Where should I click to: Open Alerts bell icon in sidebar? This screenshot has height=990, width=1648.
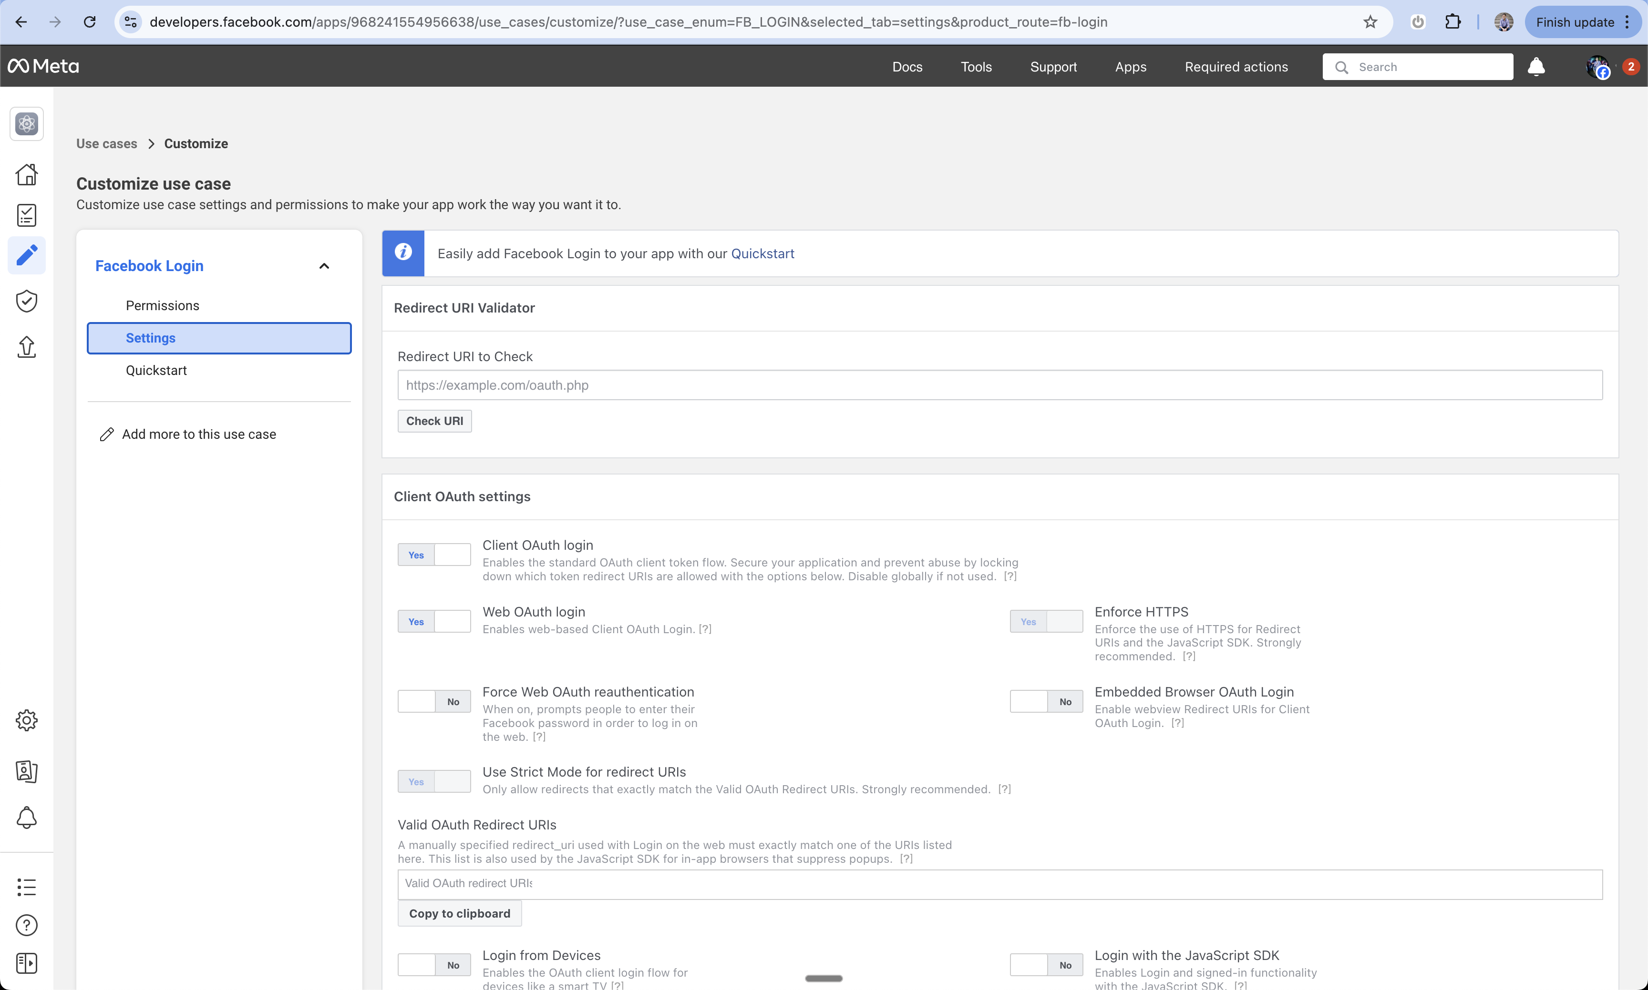tap(27, 817)
